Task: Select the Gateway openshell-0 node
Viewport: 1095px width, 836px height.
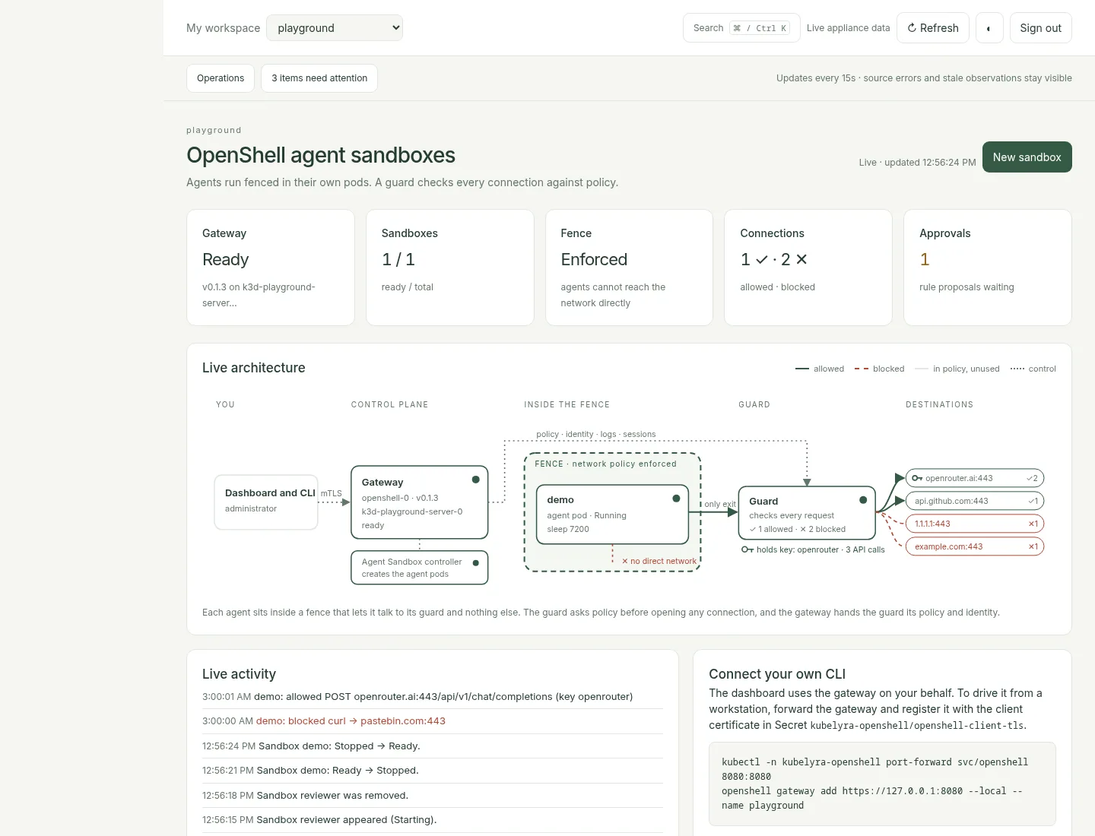Action: pos(420,502)
